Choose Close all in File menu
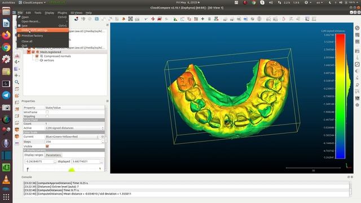The width and height of the screenshot is (361, 203). click(x=42, y=41)
